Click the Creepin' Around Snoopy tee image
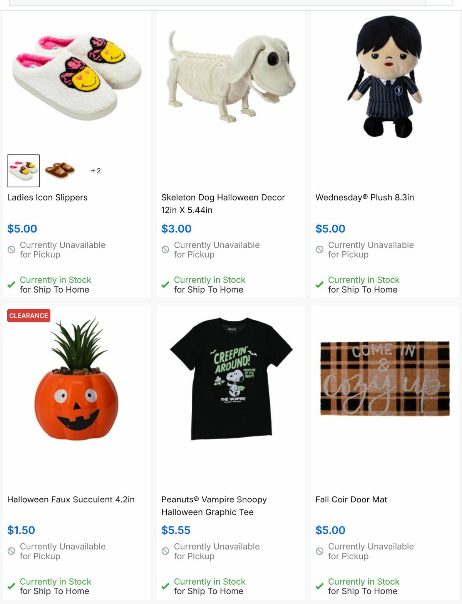The width and height of the screenshot is (462, 604). pyautogui.click(x=231, y=379)
